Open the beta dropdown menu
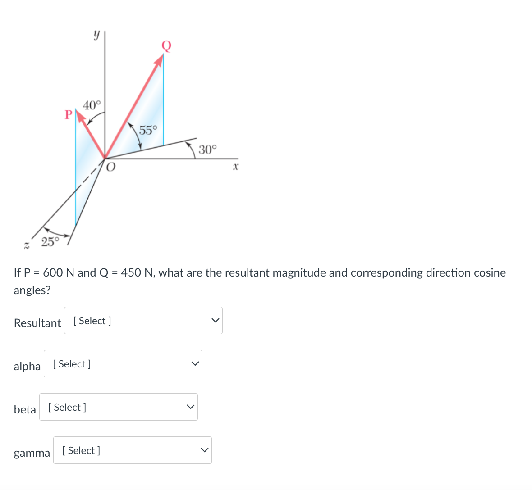The width and height of the screenshot is (532, 490). (x=118, y=407)
